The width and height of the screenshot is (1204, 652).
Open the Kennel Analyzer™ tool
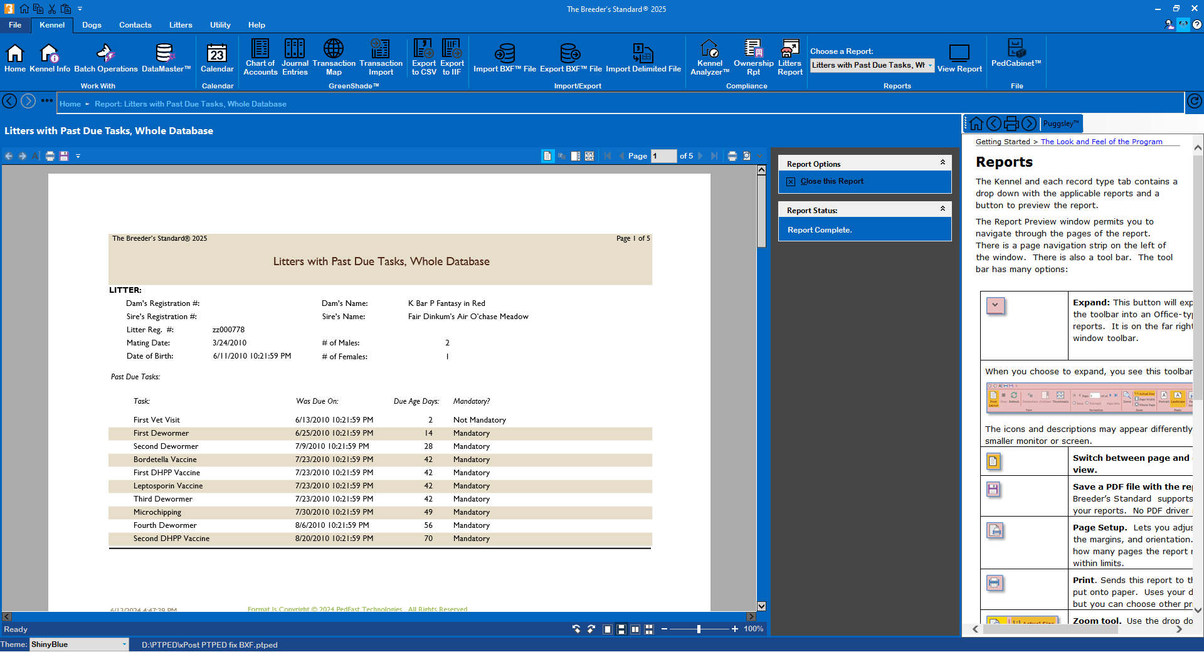(x=709, y=56)
